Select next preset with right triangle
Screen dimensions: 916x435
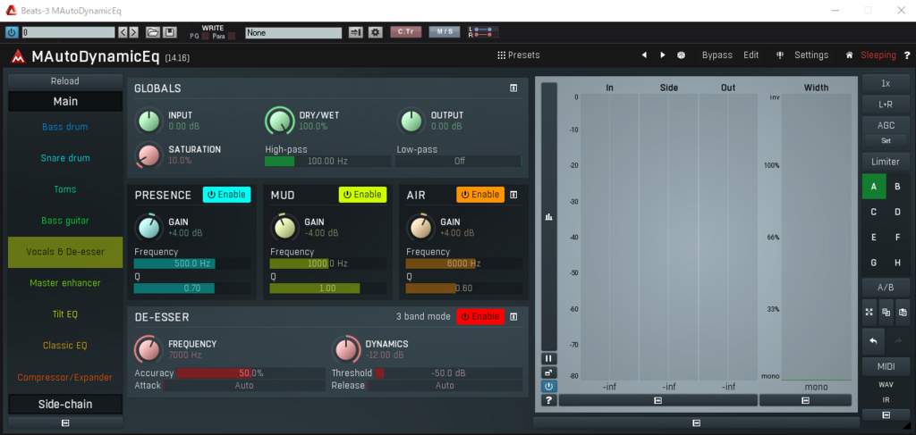coord(663,54)
